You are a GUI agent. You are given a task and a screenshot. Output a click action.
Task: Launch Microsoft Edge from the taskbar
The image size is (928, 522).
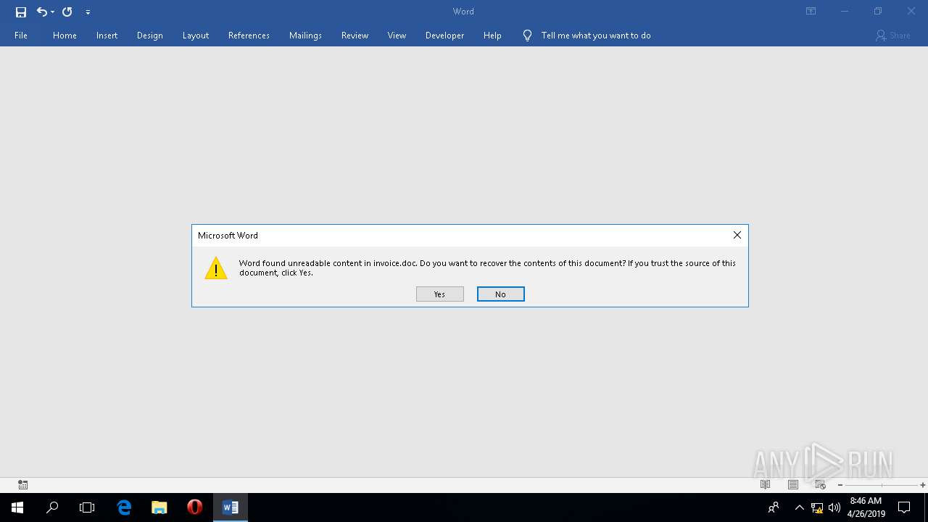[x=124, y=507]
